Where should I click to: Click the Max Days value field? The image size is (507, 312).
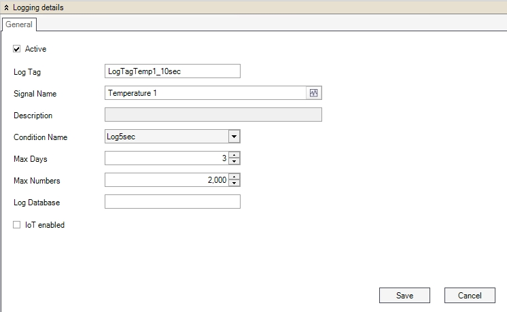[166, 158]
